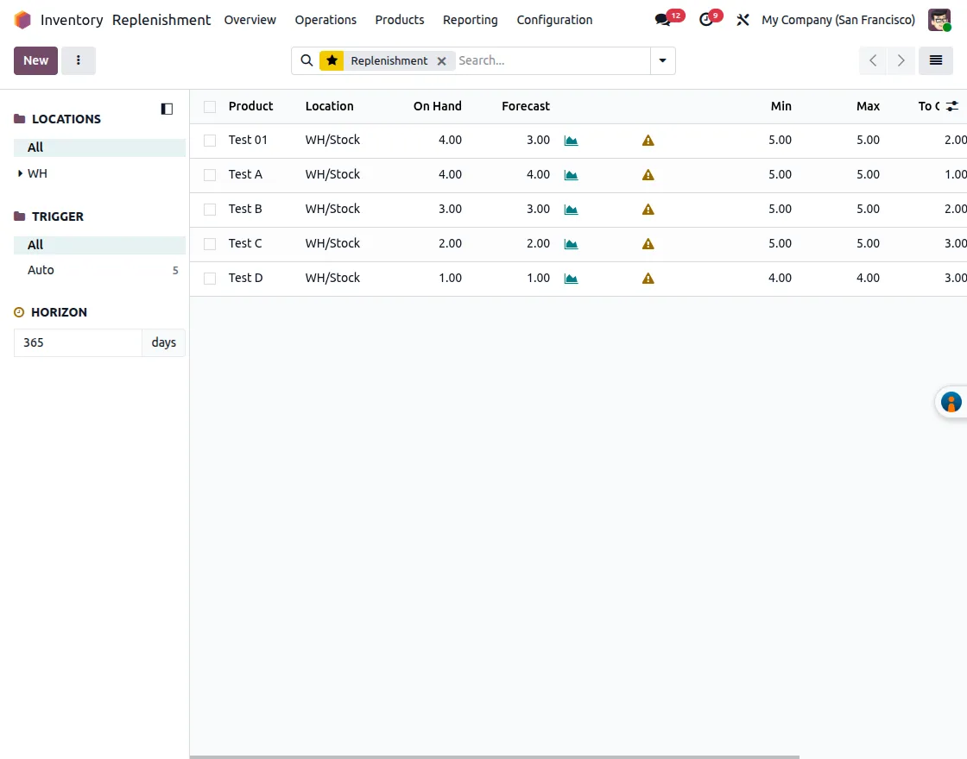Open the menu next to New button
Image resolution: width=967 pixels, height=759 pixels.
tap(79, 60)
